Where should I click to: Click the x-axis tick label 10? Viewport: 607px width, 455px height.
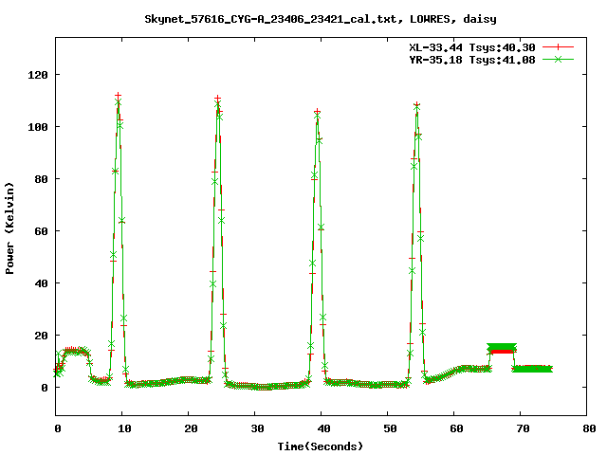pos(124,428)
